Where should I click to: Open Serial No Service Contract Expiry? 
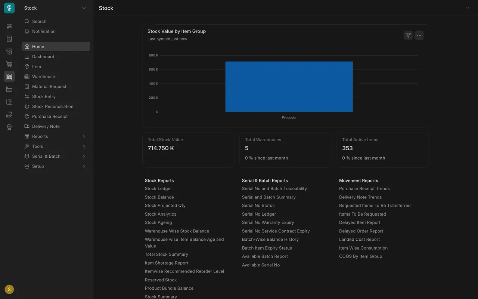[276, 231]
